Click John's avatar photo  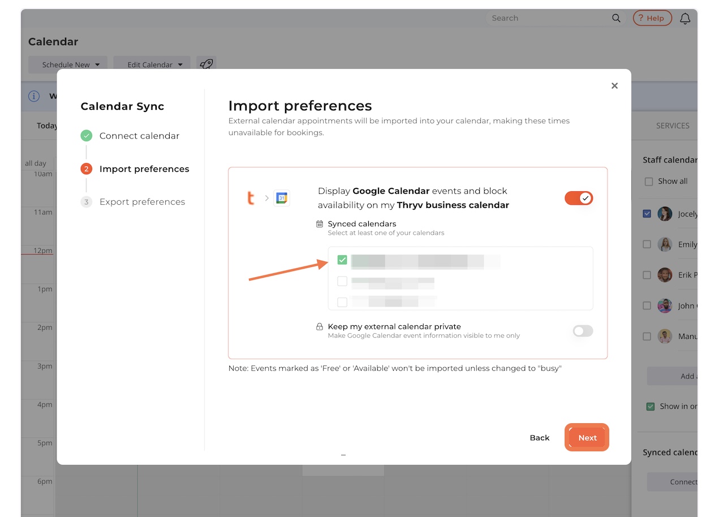(x=665, y=305)
